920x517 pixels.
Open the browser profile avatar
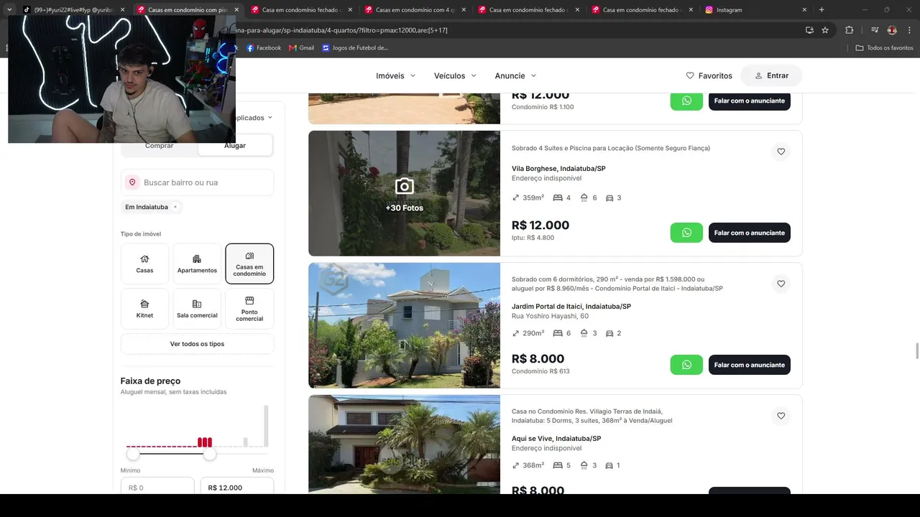pos(892,30)
